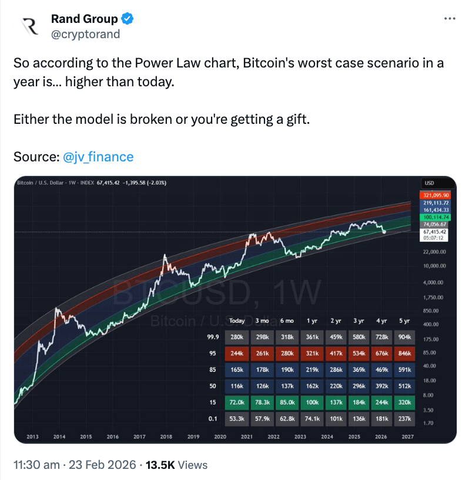Click the Rand Group profile avatar
The height and width of the screenshot is (480, 469).
point(30,26)
